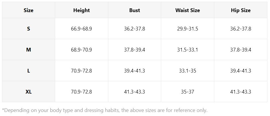Image resolution: width=270 pixels, height=116 pixels.
Task: Click height cell 68.9-70.9
Action: 82,50
